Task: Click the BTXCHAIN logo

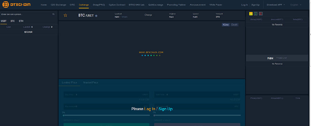Action: 17,4
